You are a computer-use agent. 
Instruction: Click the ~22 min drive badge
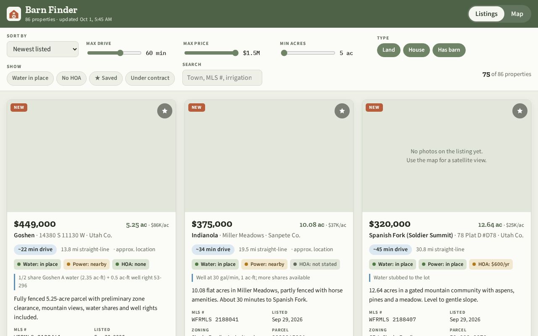[x=35, y=249]
